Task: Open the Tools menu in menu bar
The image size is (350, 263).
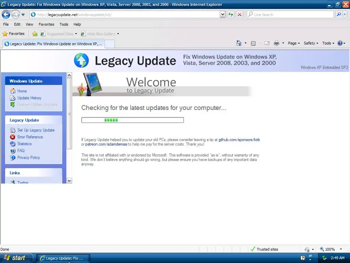Action: point(64,24)
